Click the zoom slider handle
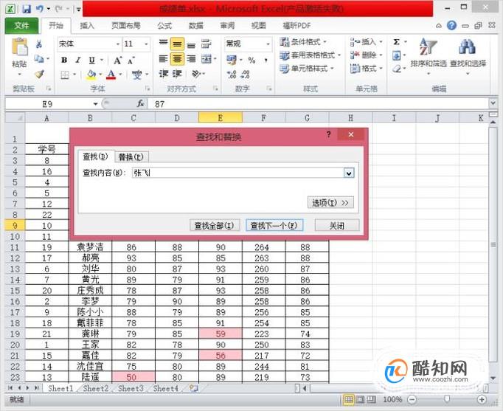The width and height of the screenshot is (503, 411). [x=447, y=398]
